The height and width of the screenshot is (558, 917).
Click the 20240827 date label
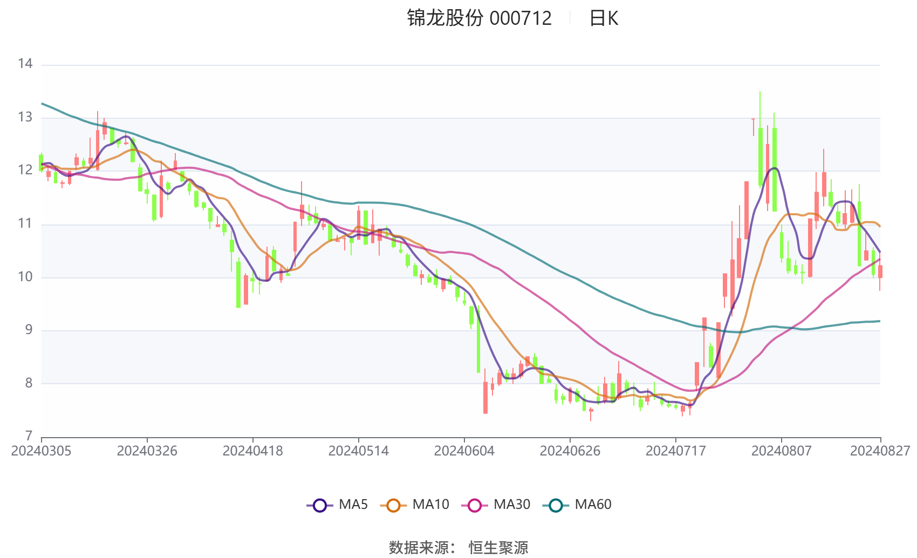pyautogui.click(x=880, y=451)
